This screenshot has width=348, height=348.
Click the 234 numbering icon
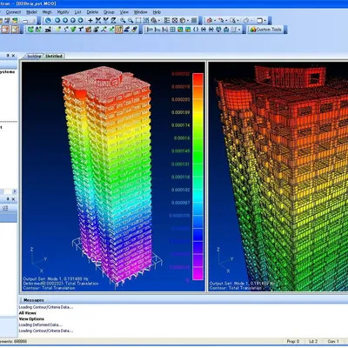tap(48, 30)
